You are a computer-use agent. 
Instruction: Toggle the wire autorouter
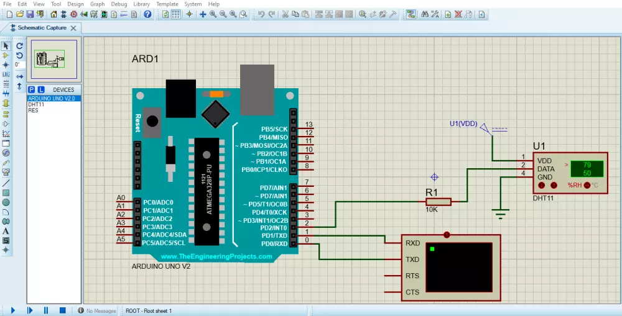coord(411,14)
